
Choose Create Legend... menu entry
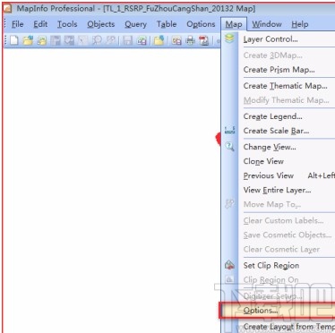click(x=272, y=116)
